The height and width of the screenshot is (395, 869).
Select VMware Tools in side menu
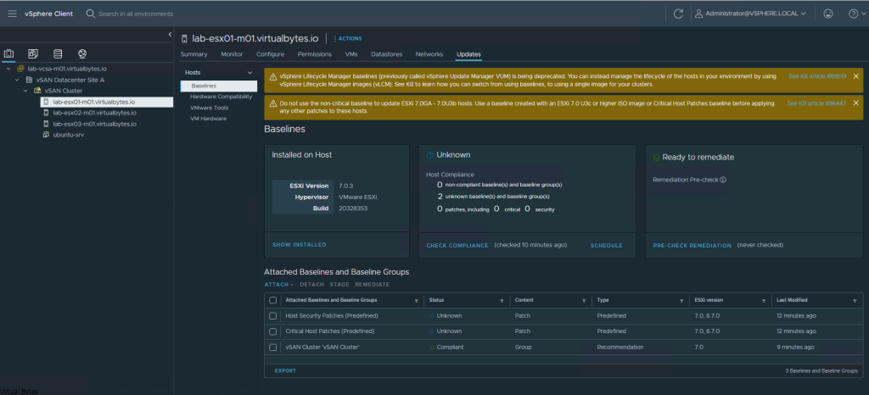point(209,108)
